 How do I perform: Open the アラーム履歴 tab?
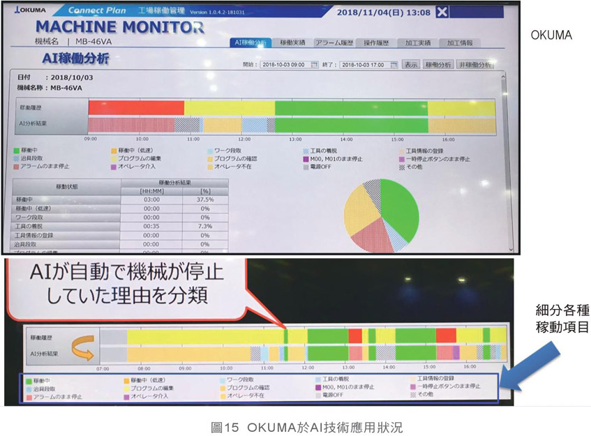coord(334,43)
